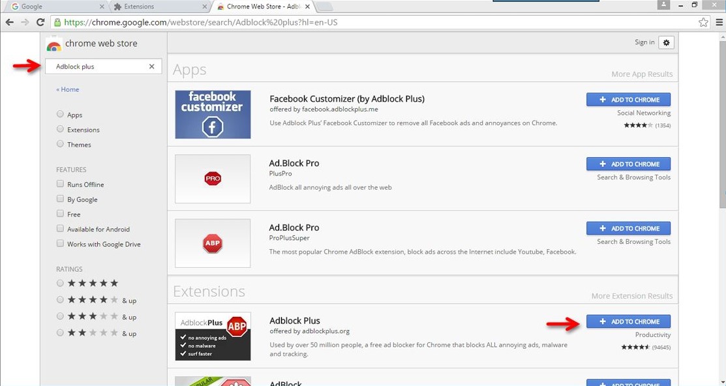Open the PlusPro Ad.Block Pro thumbnail
The image size is (726, 386).
click(x=213, y=179)
